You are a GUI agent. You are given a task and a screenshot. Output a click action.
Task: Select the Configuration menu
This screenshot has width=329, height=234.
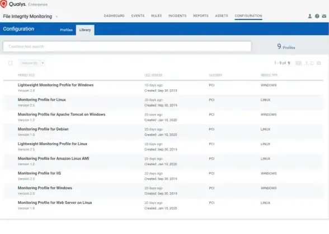point(248,16)
